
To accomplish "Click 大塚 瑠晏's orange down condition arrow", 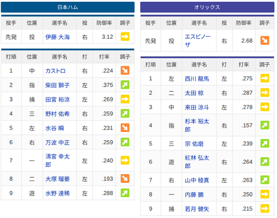I will 125,179.
